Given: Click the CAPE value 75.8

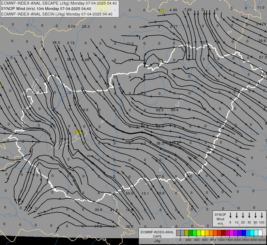Looking at the screenshot, I should pos(145,127).
